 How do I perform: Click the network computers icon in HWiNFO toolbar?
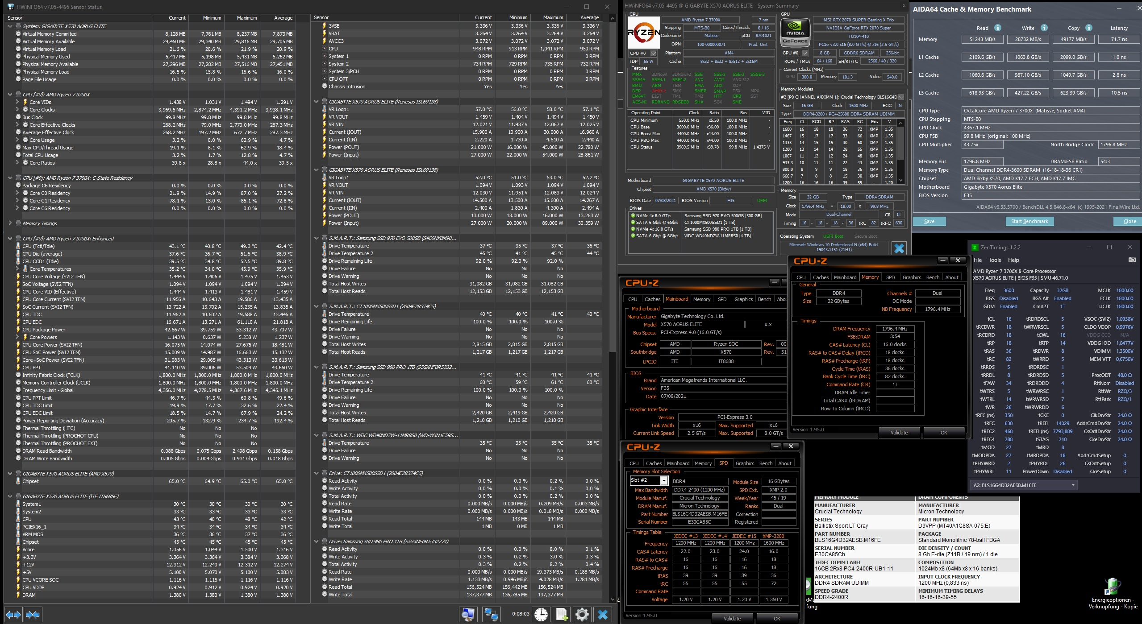point(491,615)
